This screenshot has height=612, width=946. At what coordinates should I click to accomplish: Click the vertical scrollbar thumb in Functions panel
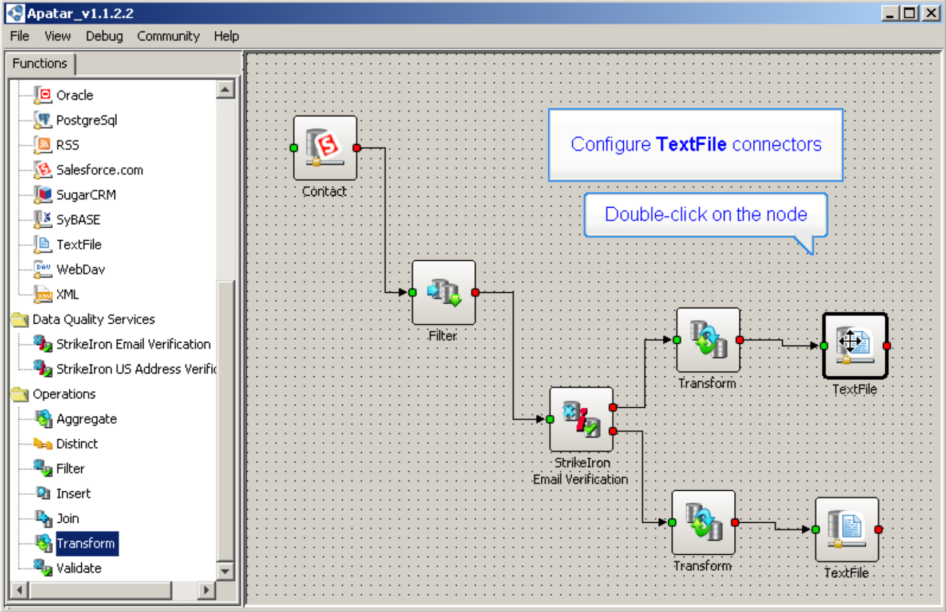[225, 421]
